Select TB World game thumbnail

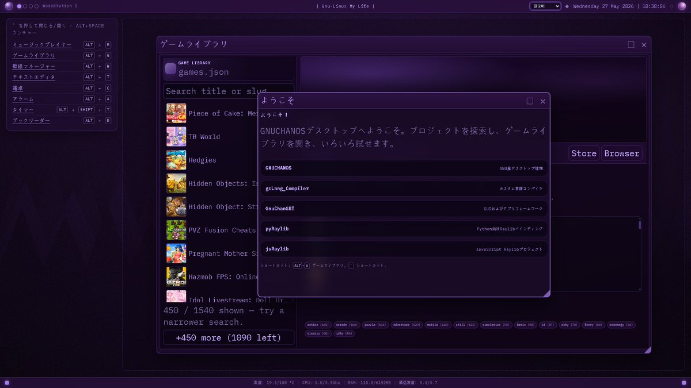[x=176, y=137]
